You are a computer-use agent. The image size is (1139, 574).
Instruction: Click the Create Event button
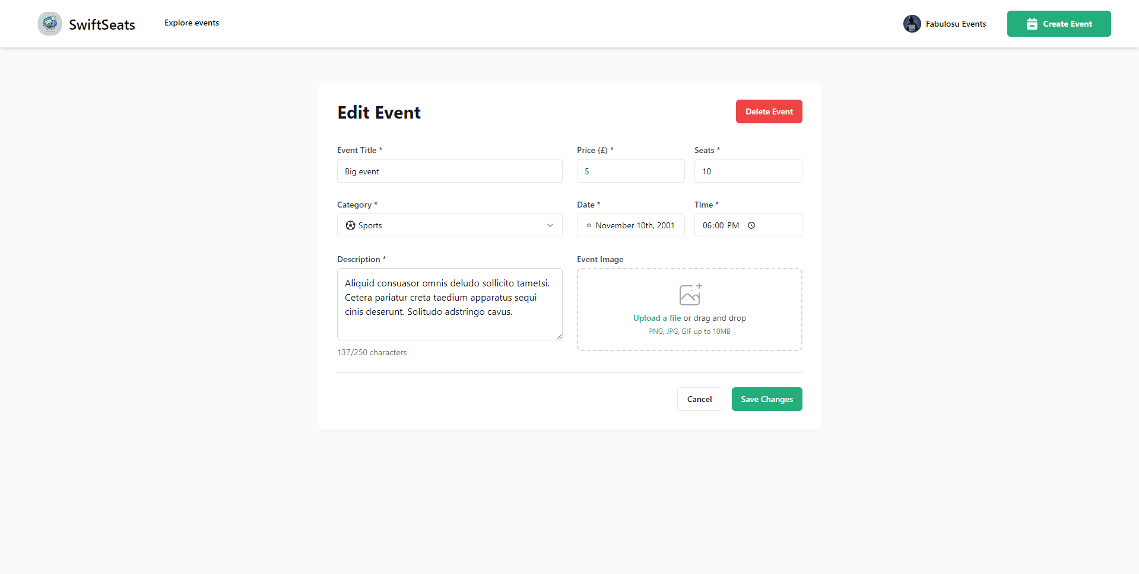click(x=1059, y=24)
